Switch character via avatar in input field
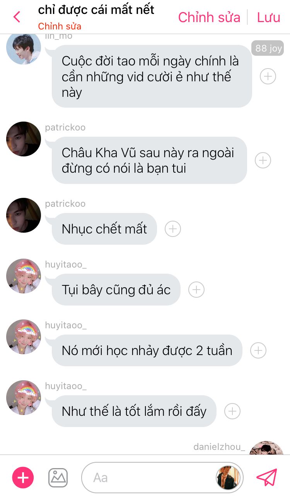Screen dimensions: 290x501 [x=228, y=477]
